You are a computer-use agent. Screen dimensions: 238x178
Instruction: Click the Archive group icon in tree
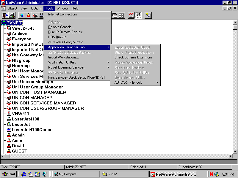pyautogui.click(x=9, y=34)
